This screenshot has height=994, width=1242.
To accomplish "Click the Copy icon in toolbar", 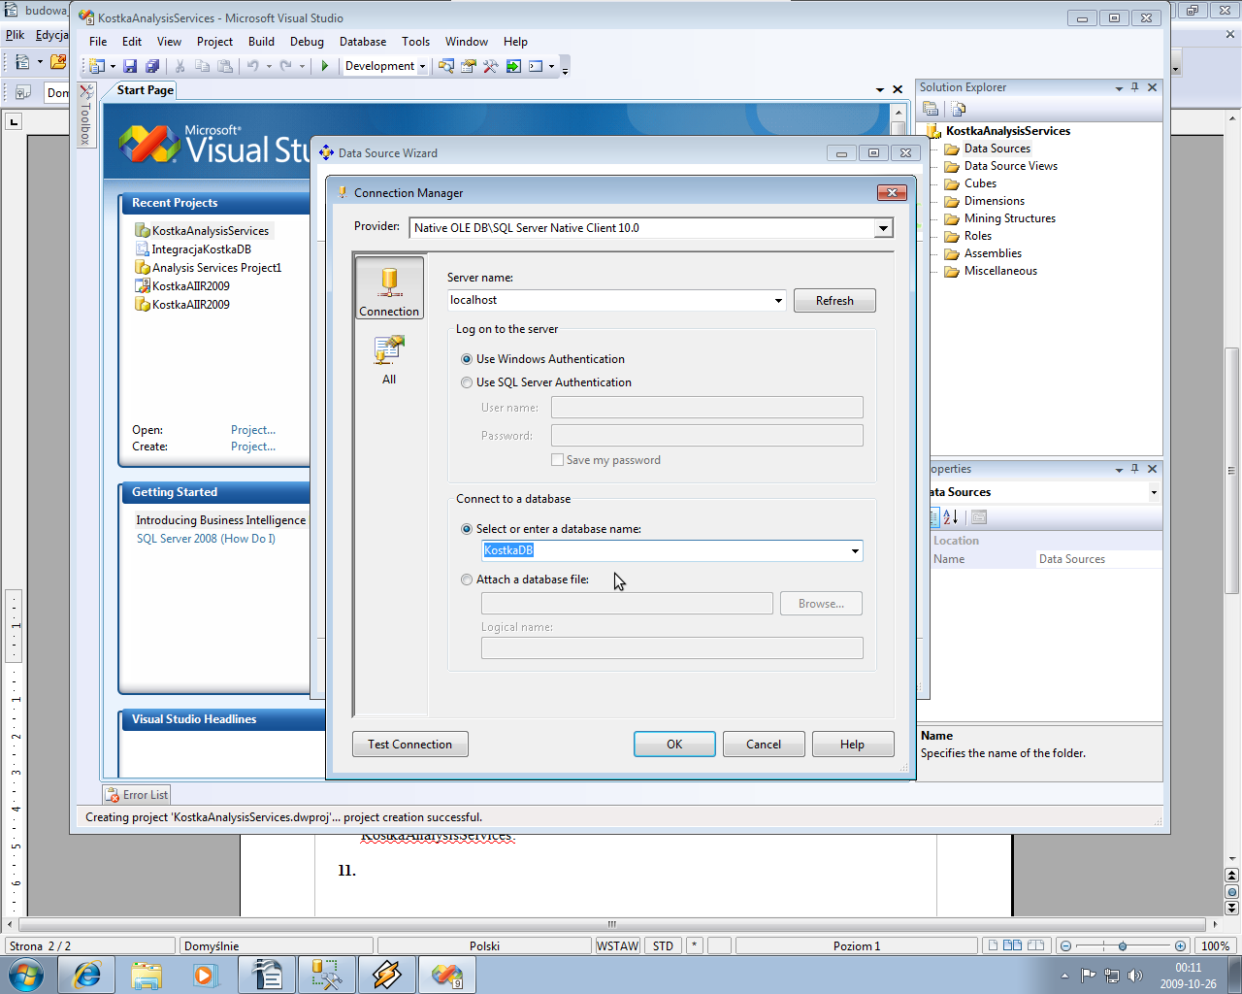I will [x=202, y=66].
